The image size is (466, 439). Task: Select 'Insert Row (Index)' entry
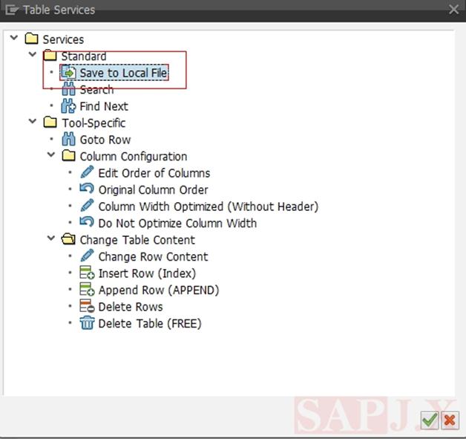coord(147,273)
